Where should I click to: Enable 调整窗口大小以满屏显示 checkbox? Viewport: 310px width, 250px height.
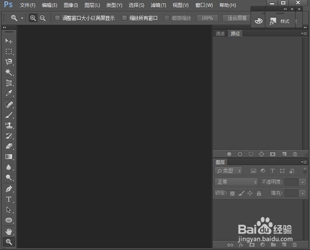point(57,18)
